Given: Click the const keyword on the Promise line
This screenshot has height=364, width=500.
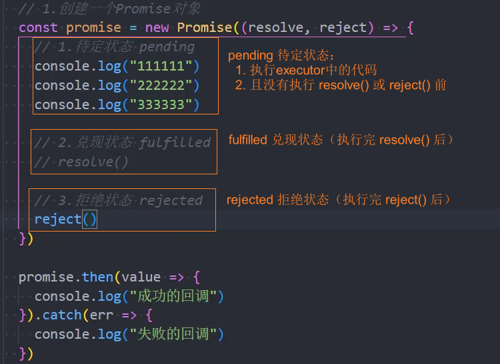Looking at the screenshot, I should (38, 27).
